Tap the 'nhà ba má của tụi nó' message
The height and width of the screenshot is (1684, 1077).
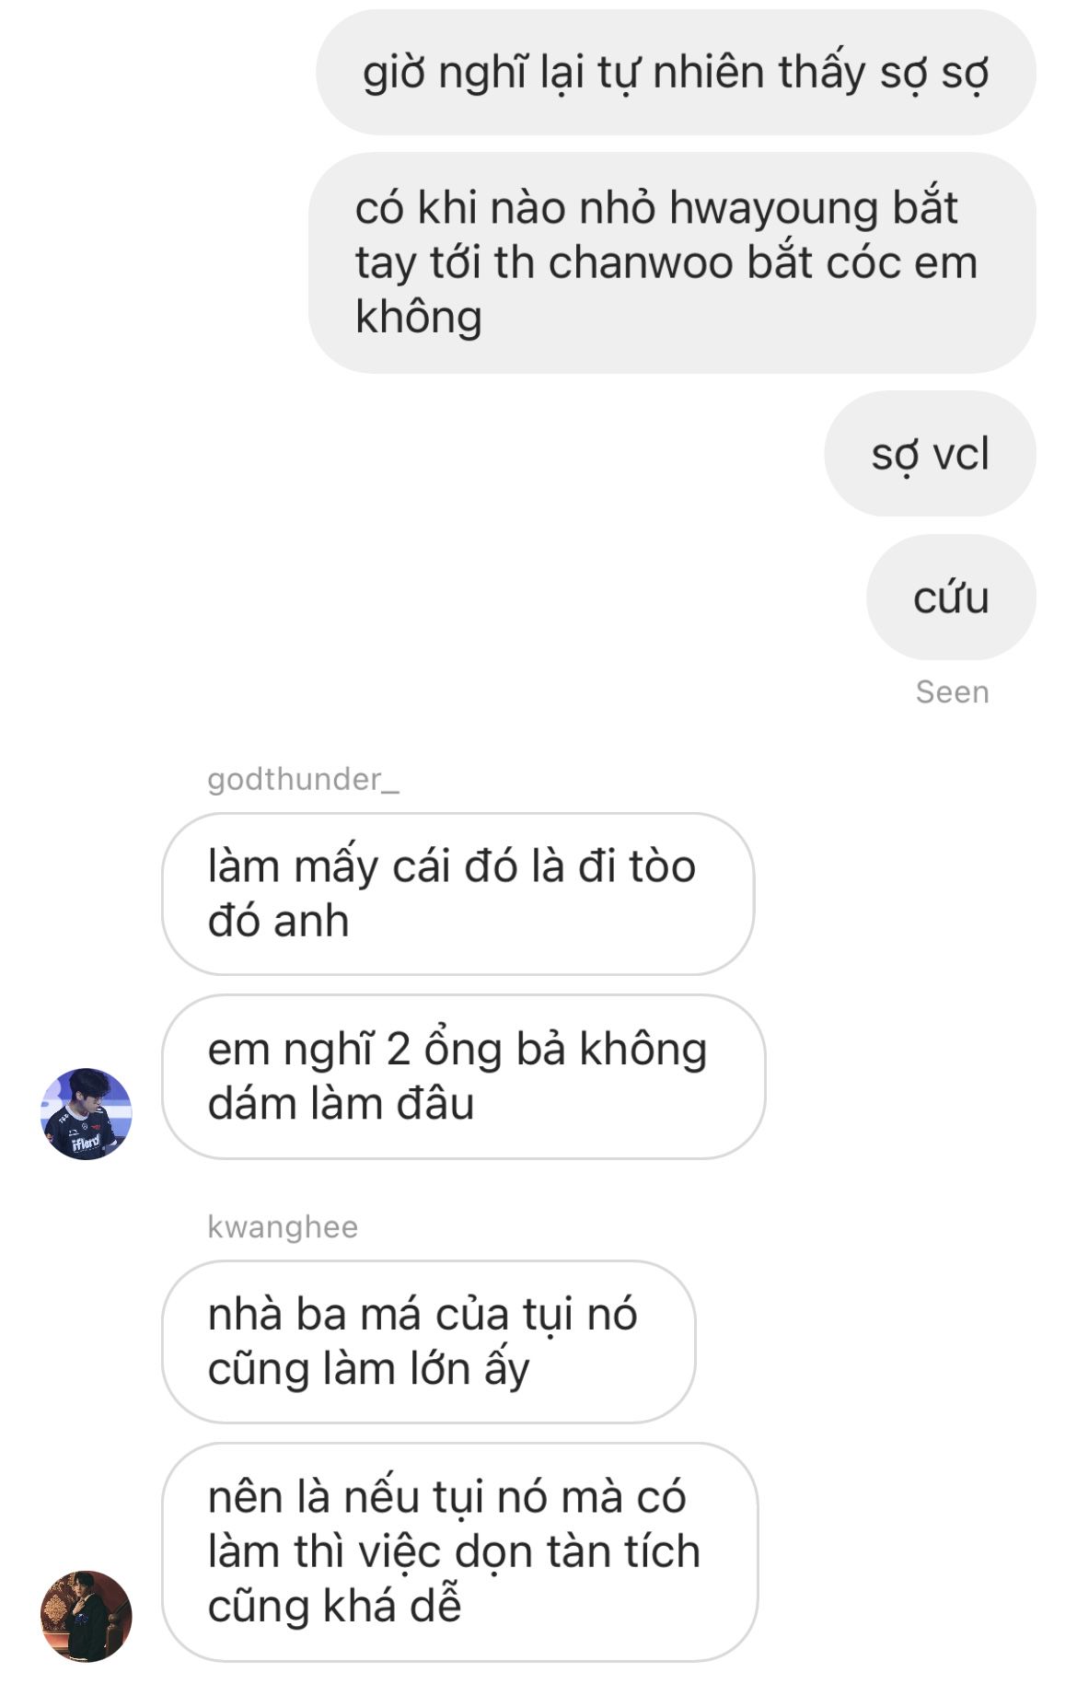coord(428,1341)
